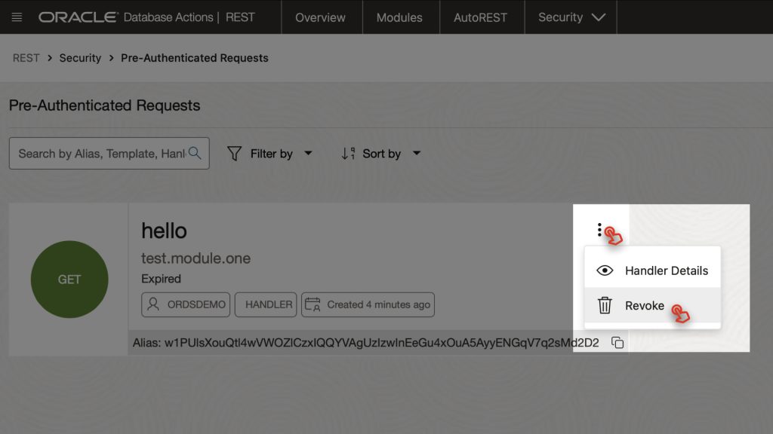Click the funnel filter icon

click(x=234, y=154)
